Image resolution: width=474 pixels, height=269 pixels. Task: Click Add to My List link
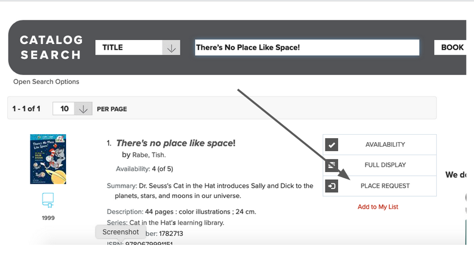[378, 207]
